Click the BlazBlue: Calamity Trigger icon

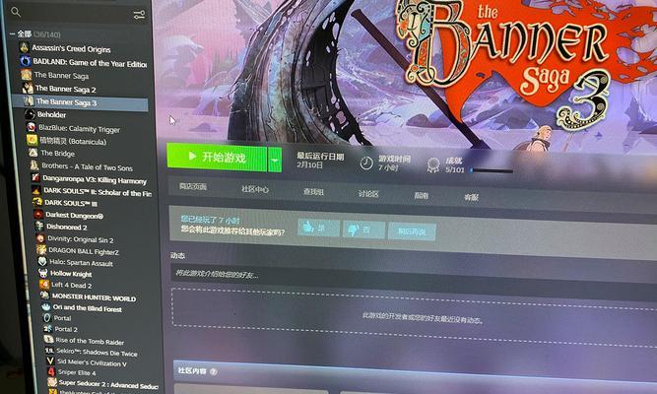(31, 127)
